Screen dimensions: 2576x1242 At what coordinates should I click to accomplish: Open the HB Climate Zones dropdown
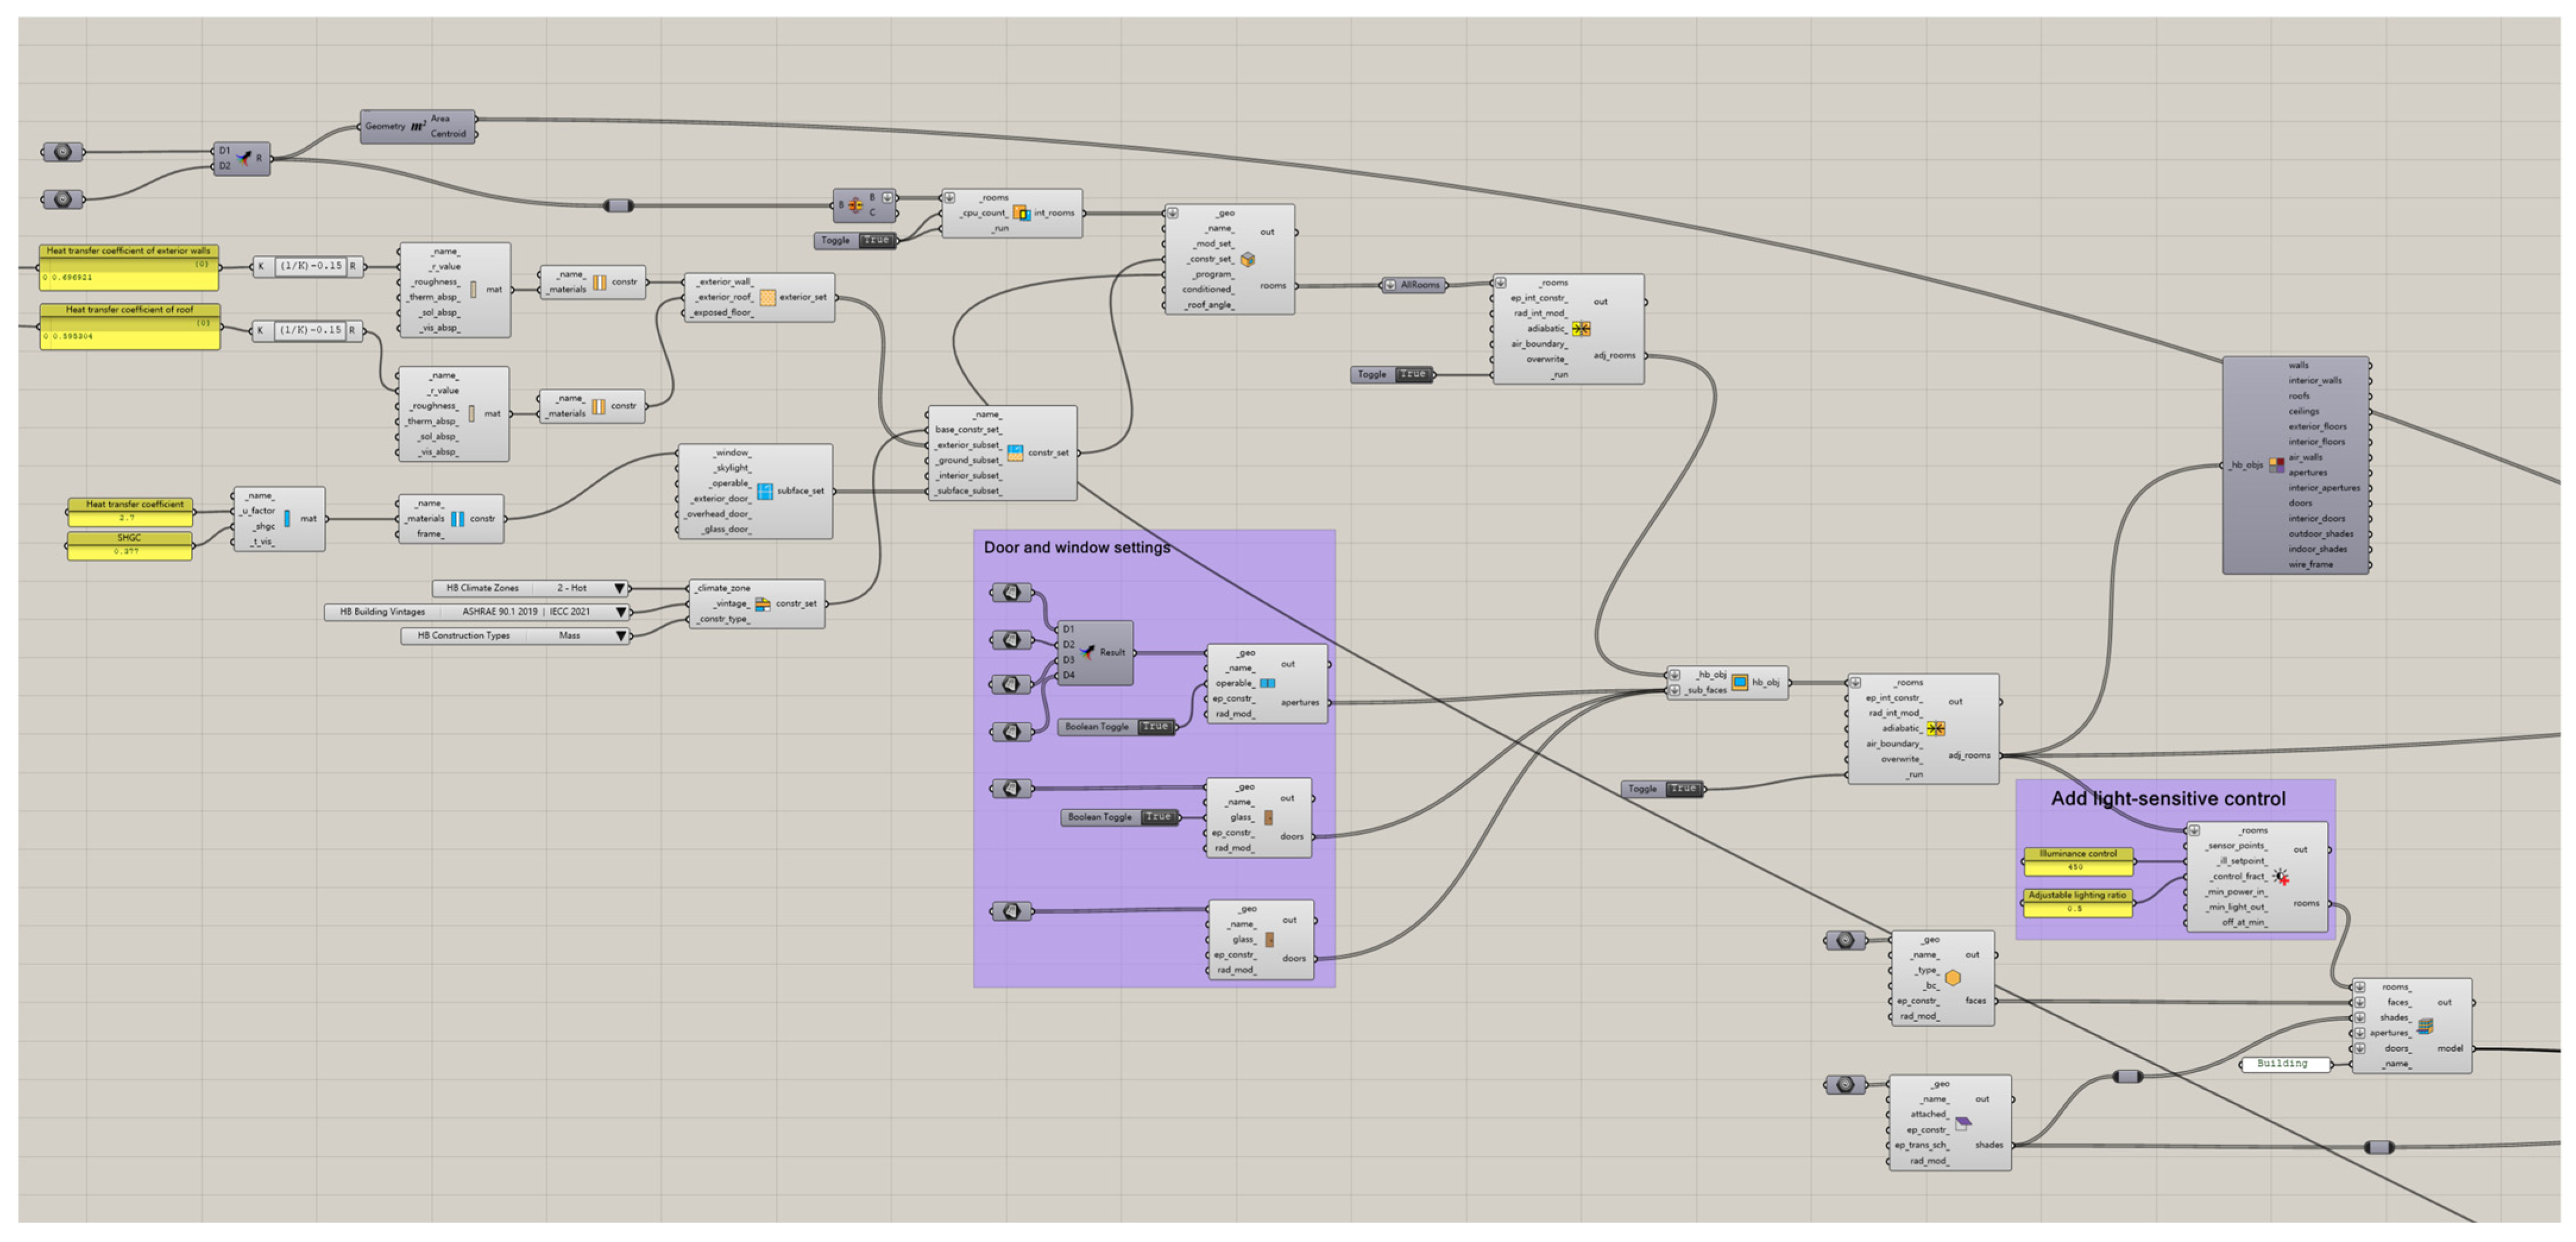[x=620, y=589]
